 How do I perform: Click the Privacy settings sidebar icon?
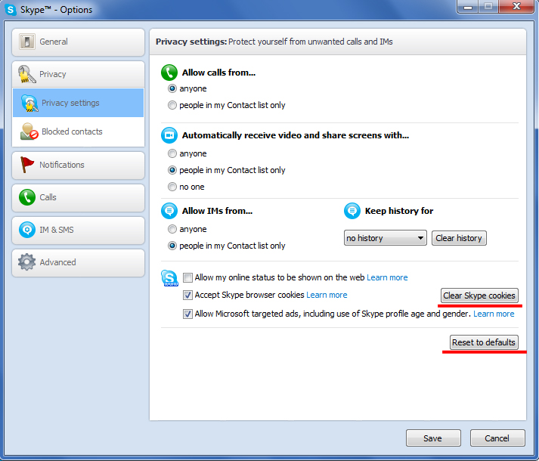click(29, 104)
